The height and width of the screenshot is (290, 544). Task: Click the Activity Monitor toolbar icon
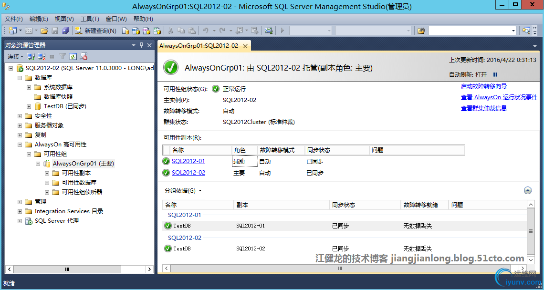[x=269, y=31]
